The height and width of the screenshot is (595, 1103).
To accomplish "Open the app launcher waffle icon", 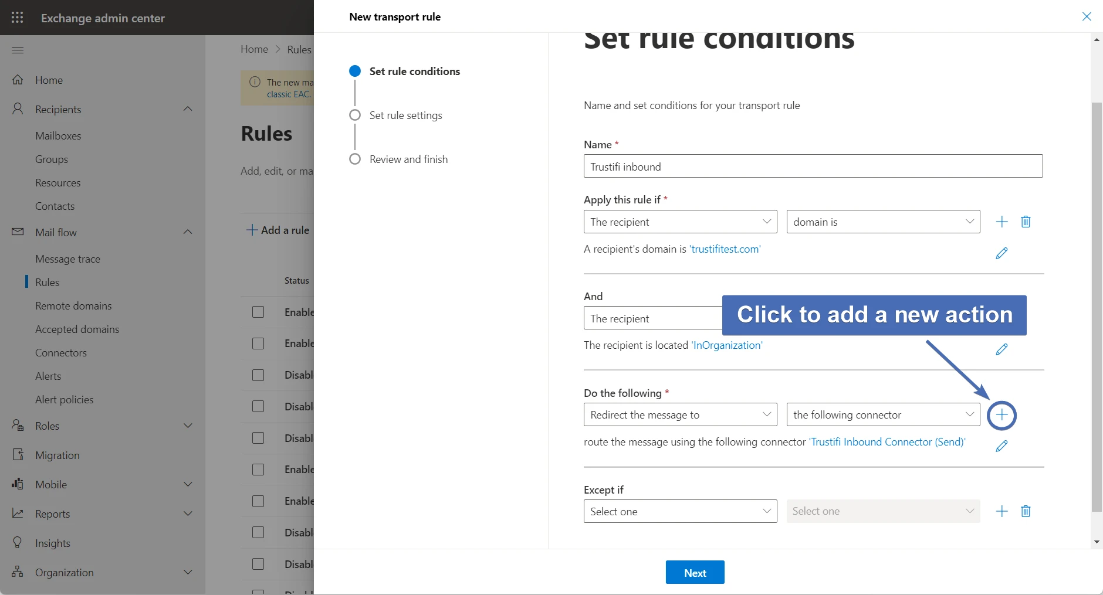I will click(18, 18).
